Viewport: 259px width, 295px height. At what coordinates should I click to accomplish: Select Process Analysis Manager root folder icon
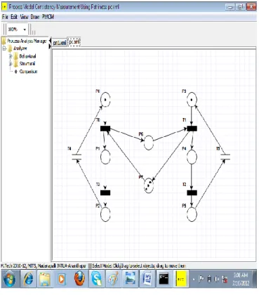pyautogui.click(x=4, y=41)
